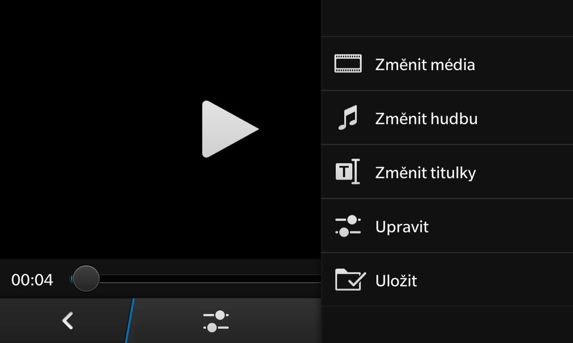Choose the Uložit text entry to save
Screen dimensions: 573x343
pos(396,281)
